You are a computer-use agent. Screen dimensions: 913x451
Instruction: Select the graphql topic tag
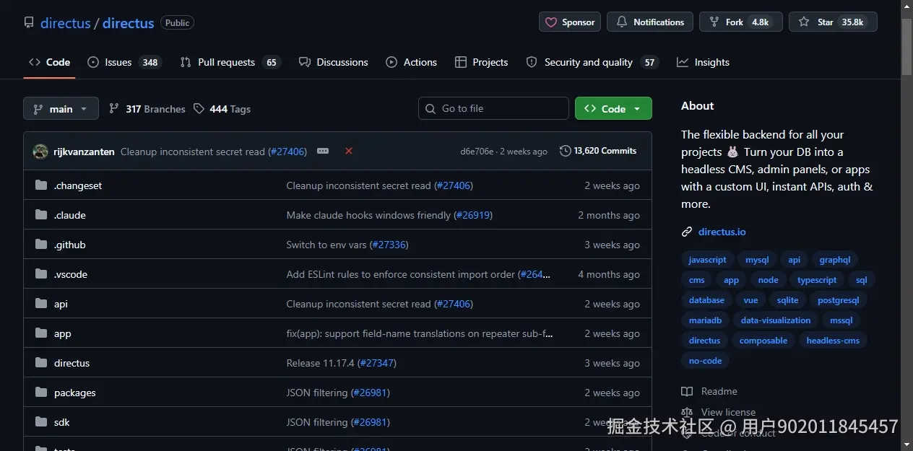click(835, 260)
